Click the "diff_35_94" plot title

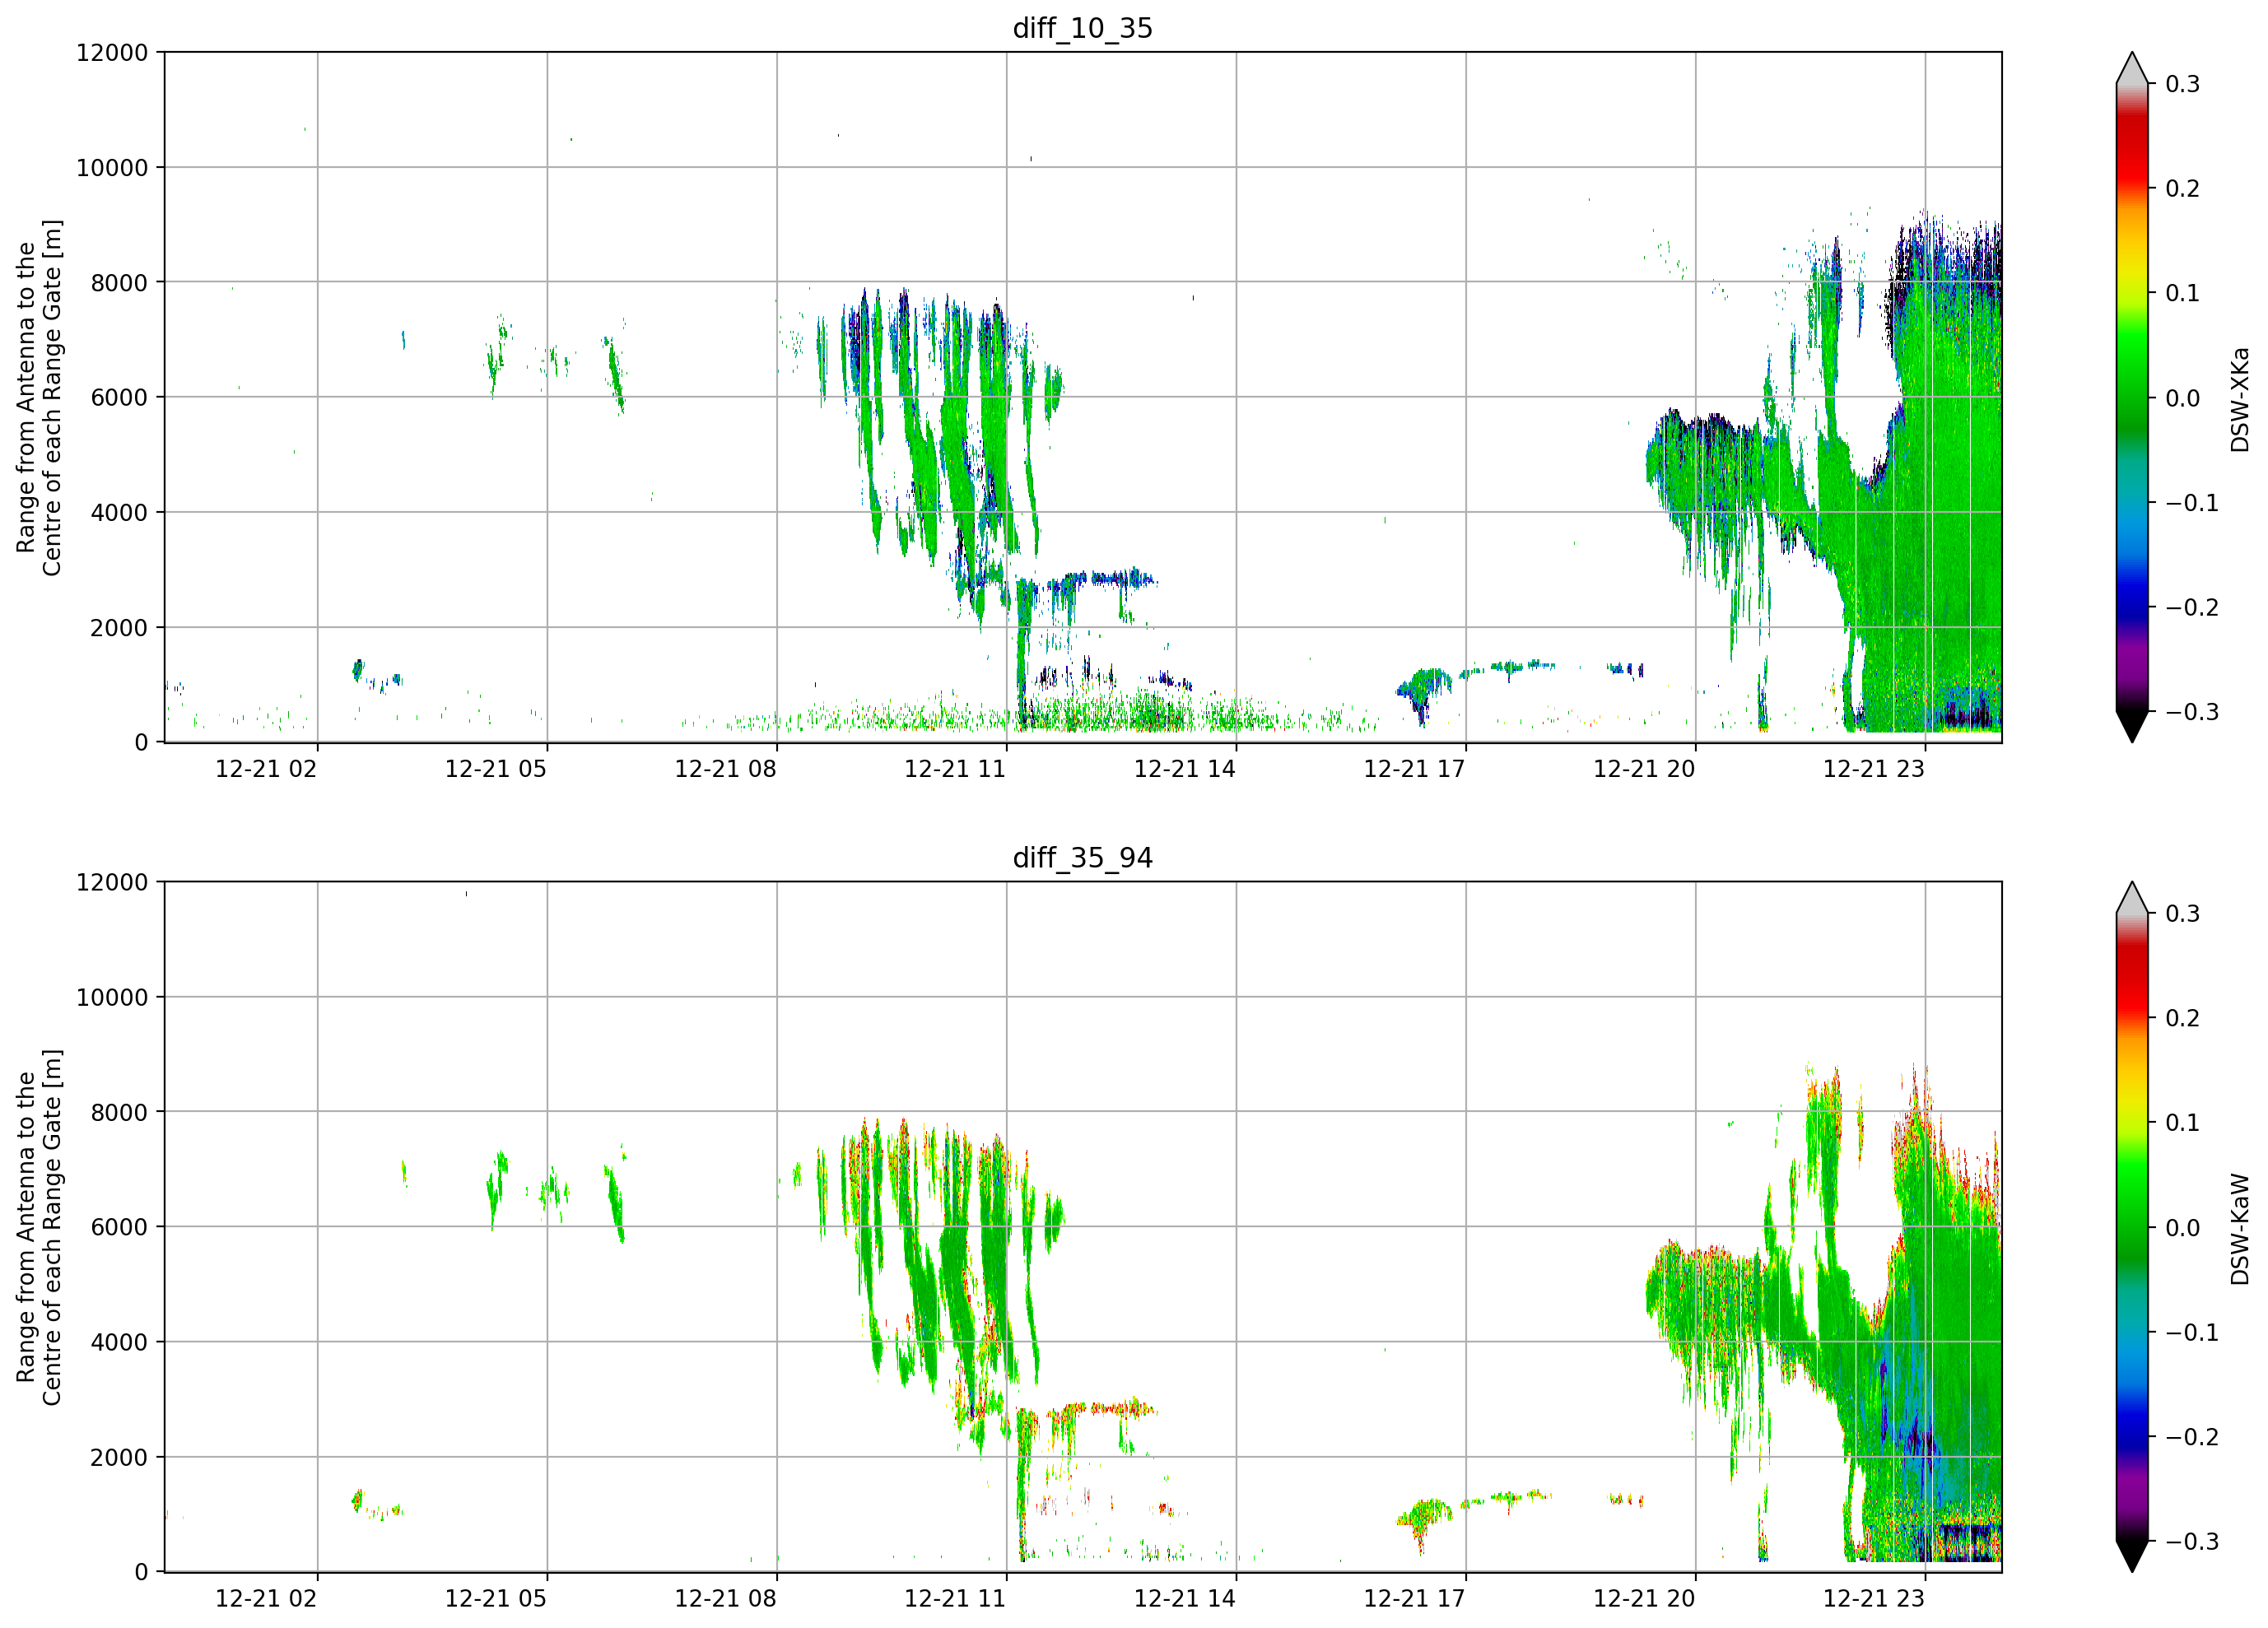(1082, 857)
